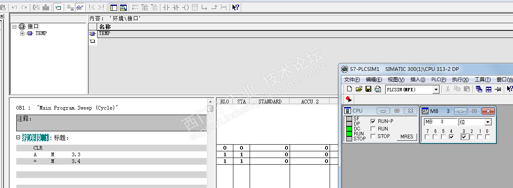Screen dimensions: 513x188
Task: Restore the MB 3 sub-window
Action: 474,111
